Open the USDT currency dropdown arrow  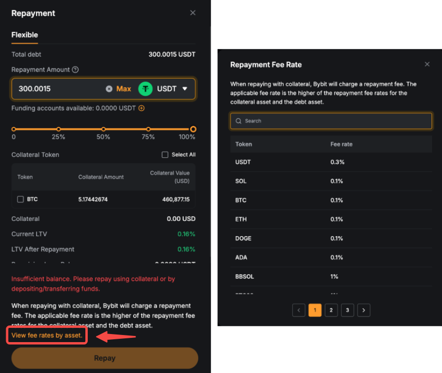click(x=185, y=89)
